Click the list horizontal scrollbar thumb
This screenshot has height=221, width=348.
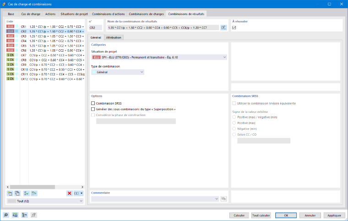(x=33, y=187)
